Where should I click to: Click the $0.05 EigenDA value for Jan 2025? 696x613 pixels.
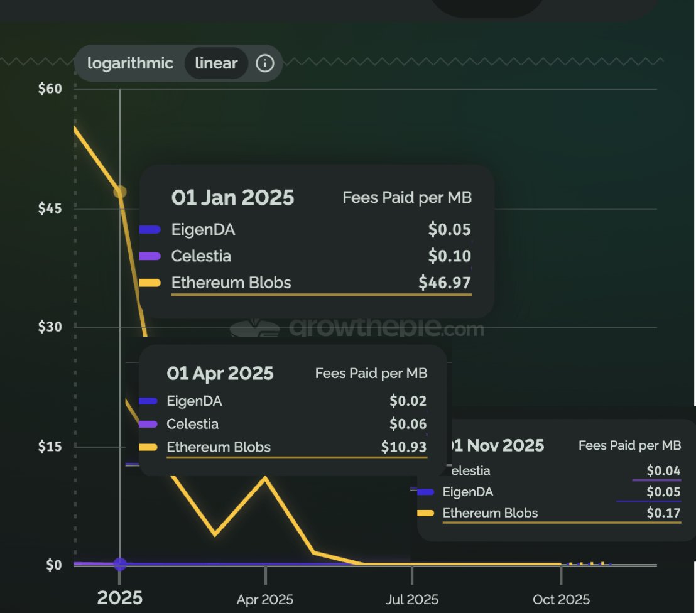(450, 229)
